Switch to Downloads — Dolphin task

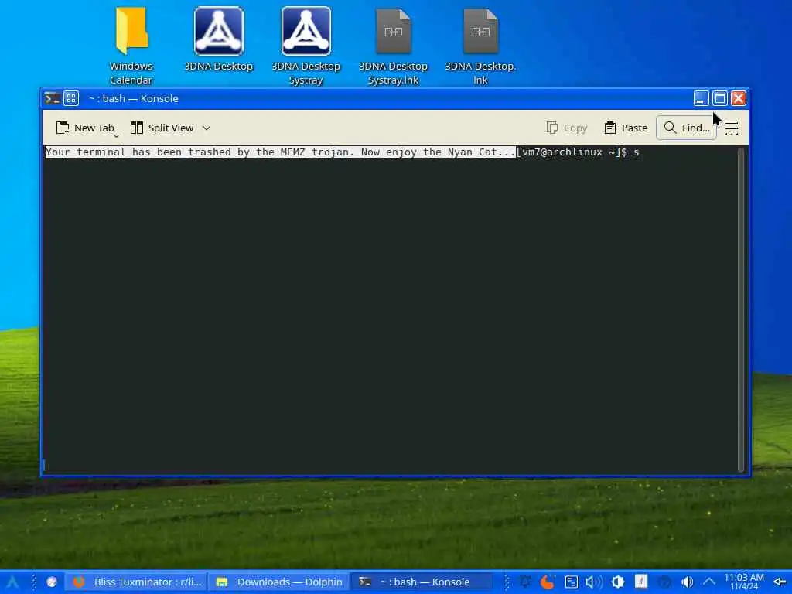pos(278,582)
